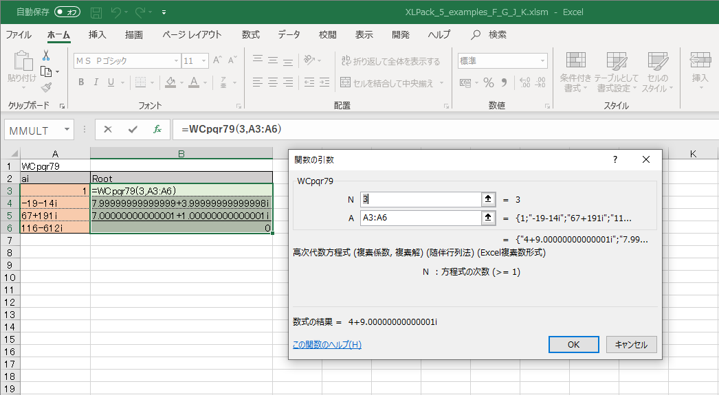Click the Cut scissors icon
Viewport: 719px width, 395px height.
pos(46,56)
